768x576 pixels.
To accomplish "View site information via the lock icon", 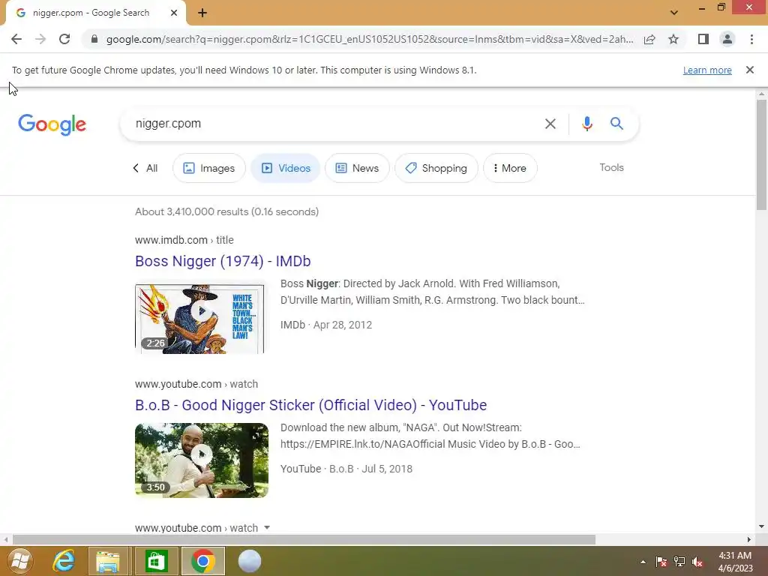I will [94, 39].
